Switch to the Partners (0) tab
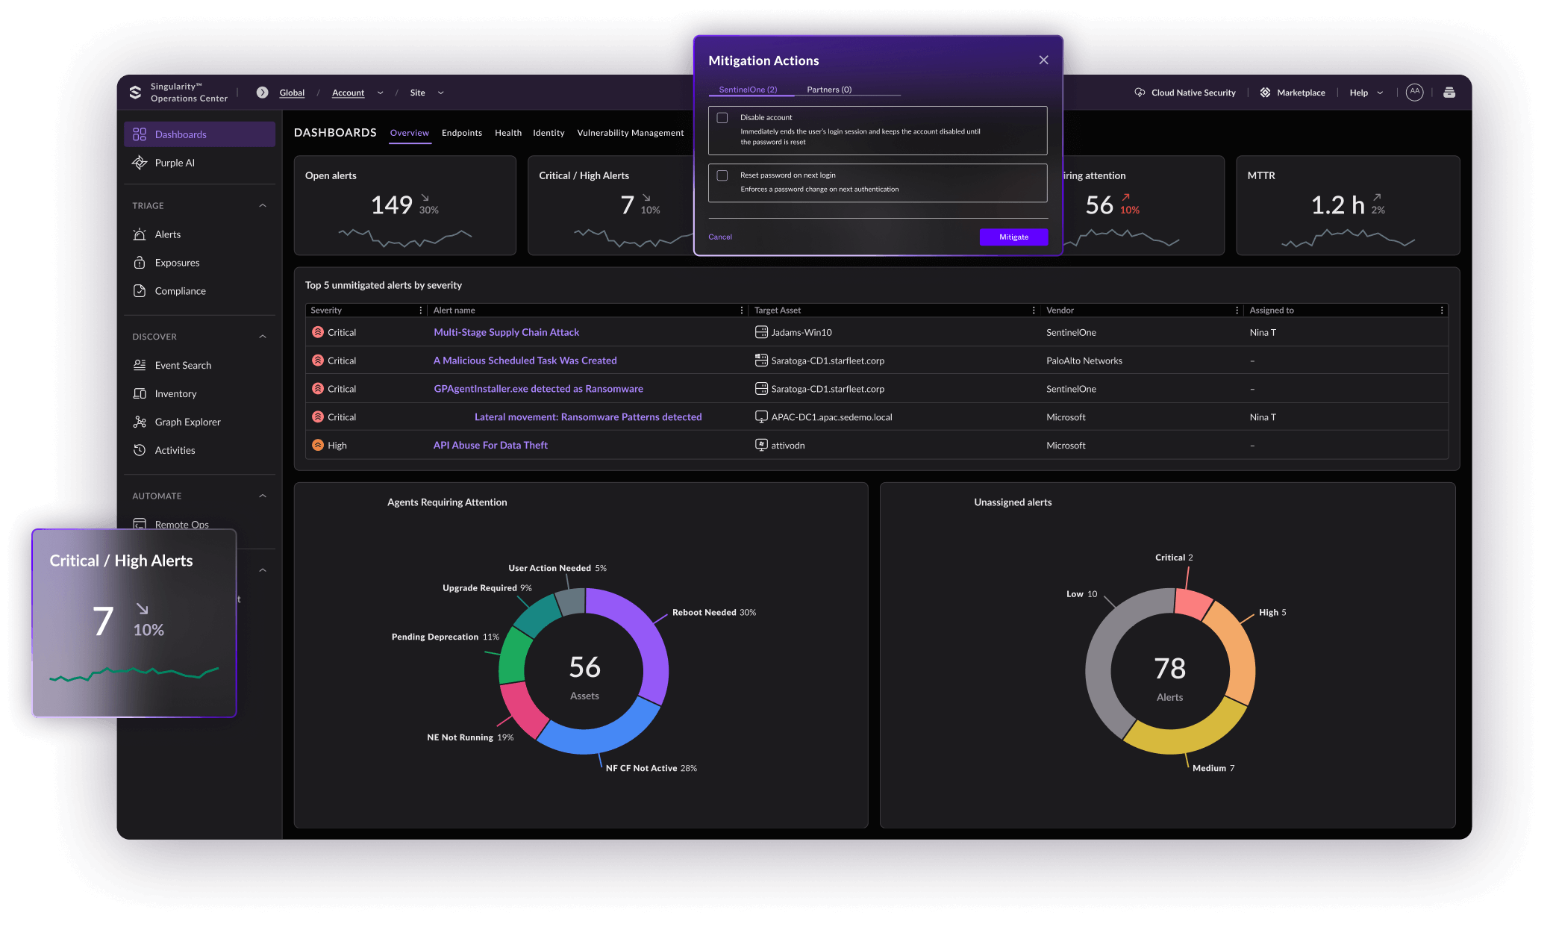This screenshot has width=1553, height=927. pyautogui.click(x=828, y=90)
